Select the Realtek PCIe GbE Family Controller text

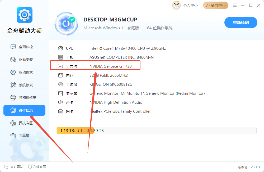pos(120,111)
